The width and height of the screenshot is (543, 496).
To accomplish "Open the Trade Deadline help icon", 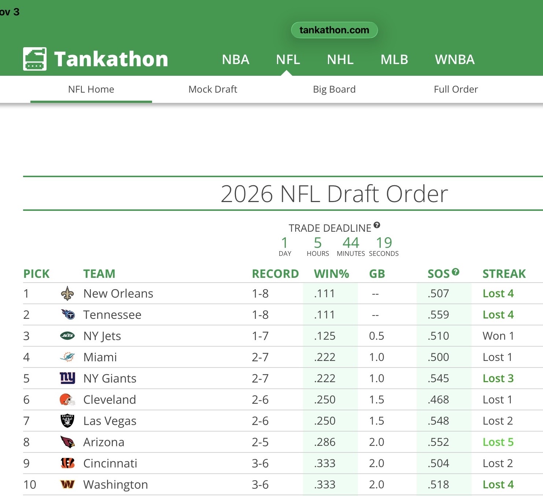I will [x=377, y=225].
